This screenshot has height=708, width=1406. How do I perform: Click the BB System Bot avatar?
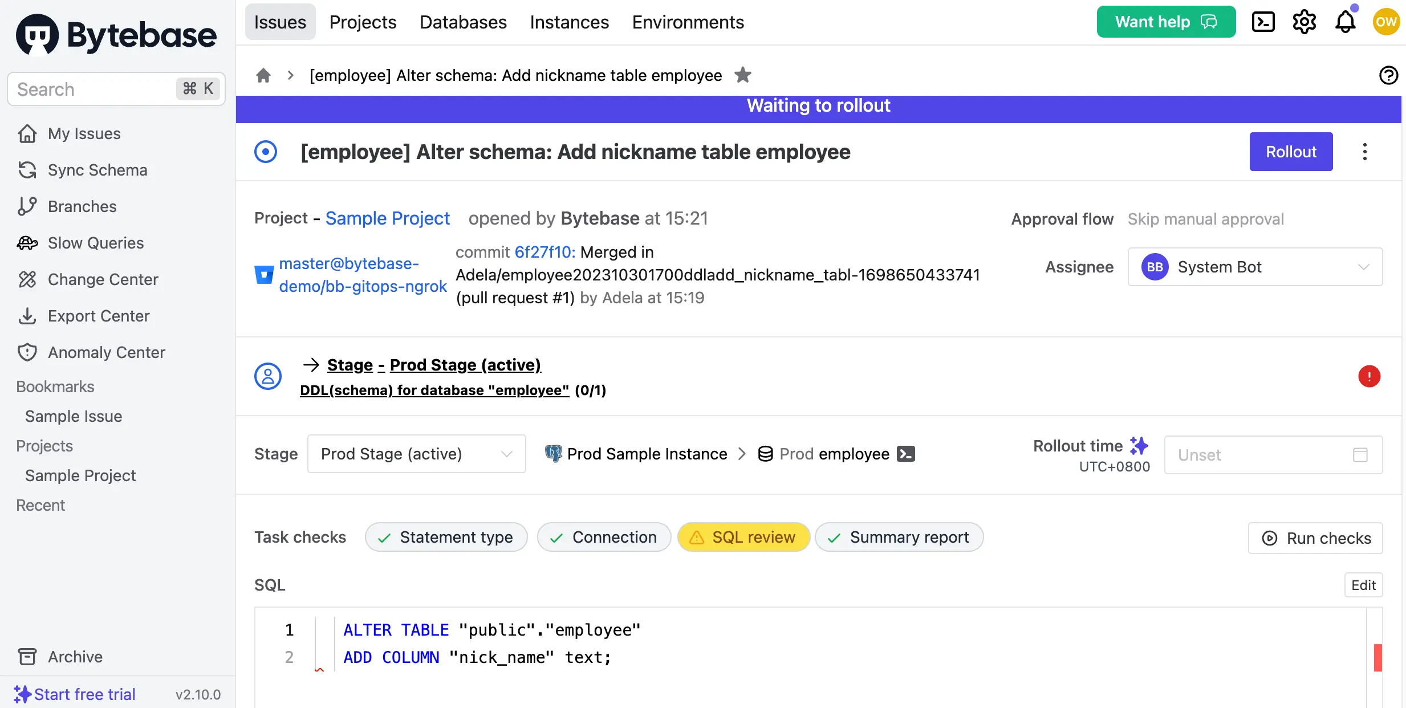1155,267
